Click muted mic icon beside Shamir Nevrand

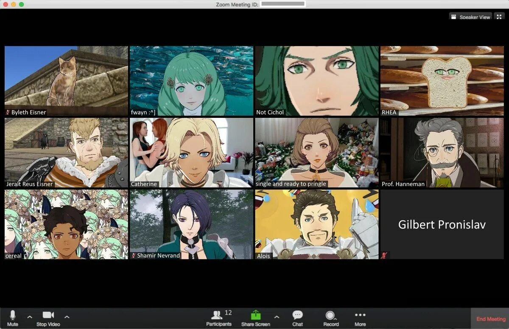click(x=134, y=256)
